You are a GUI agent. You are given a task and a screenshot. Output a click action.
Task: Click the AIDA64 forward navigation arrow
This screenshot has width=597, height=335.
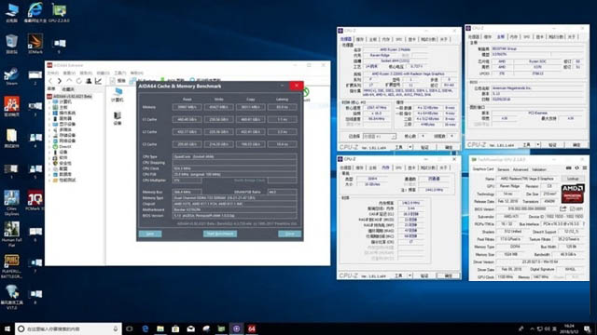[x=60, y=81]
